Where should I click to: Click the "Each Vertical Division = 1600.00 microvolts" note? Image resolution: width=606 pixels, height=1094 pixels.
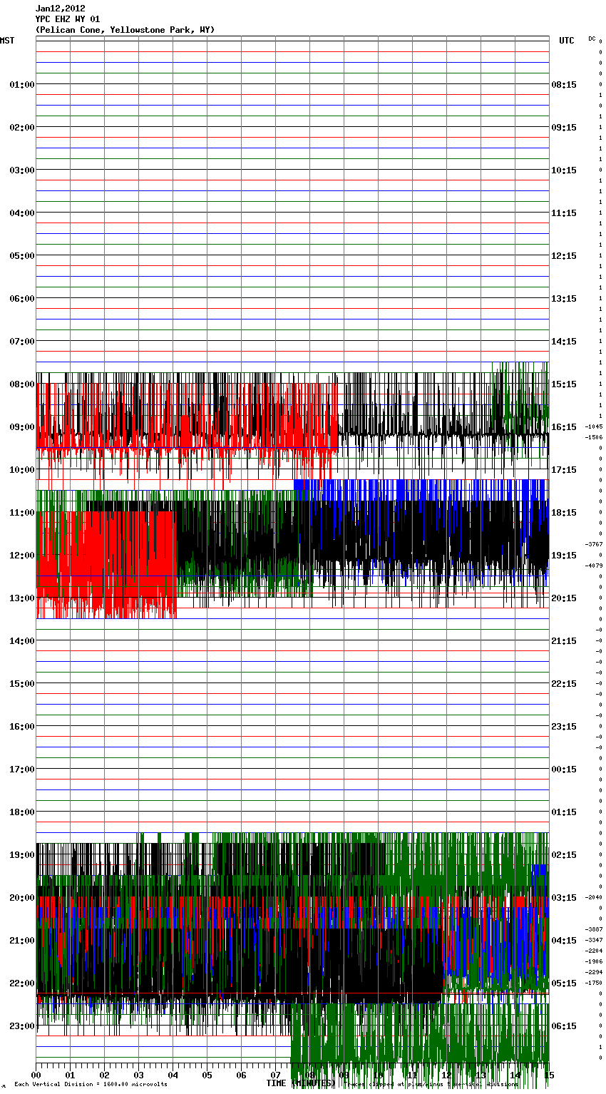(91, 1085)
